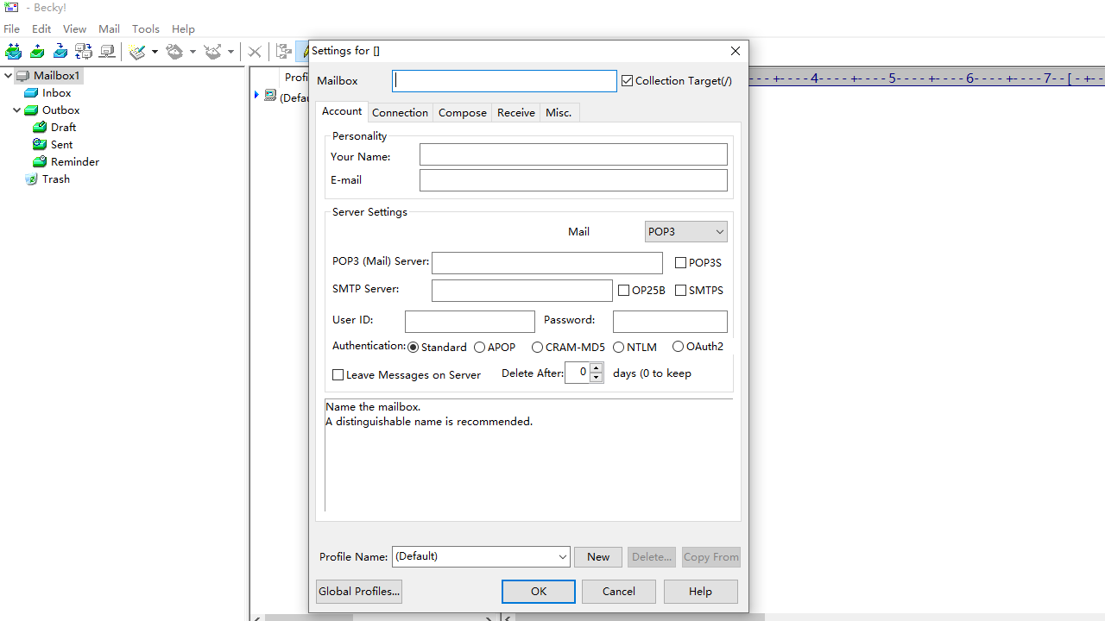Collapse the Outbox folder

tap(17, 110)
